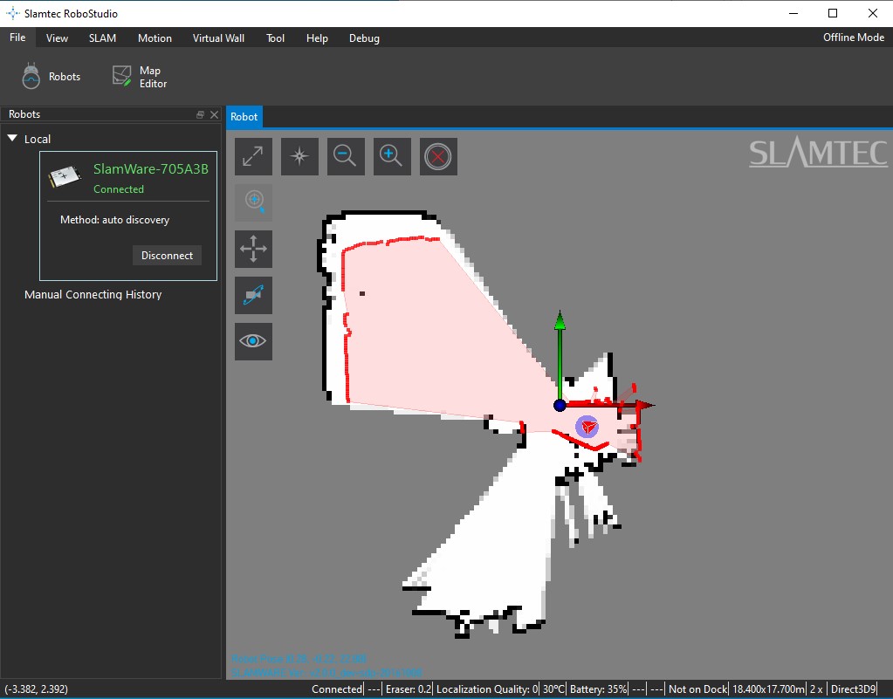The image size is (893, 699).
Task: Click the Offline Mode label
Action: [853, 37]
